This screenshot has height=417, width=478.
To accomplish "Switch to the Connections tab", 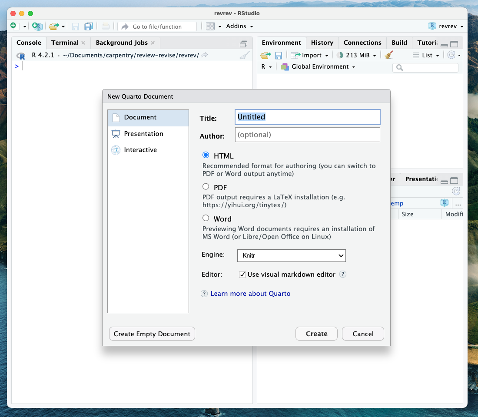I will 362,43.
